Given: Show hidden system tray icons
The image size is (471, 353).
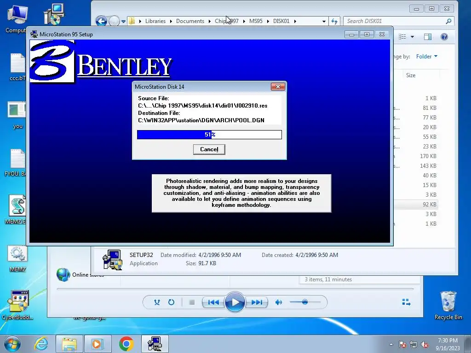Looking at the screenshot, I should click(391, 344).
